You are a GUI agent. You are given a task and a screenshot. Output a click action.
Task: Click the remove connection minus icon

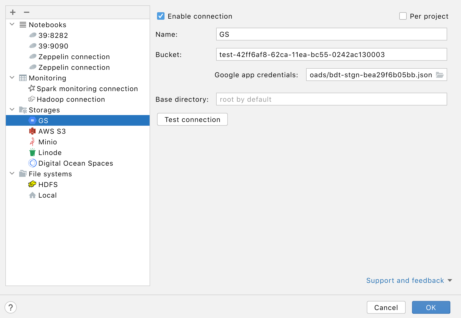pos(26,12)
